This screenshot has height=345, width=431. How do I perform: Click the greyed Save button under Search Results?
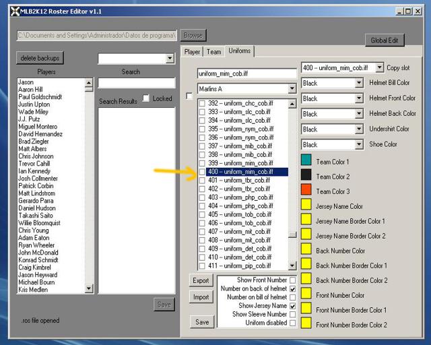point(164,305)
